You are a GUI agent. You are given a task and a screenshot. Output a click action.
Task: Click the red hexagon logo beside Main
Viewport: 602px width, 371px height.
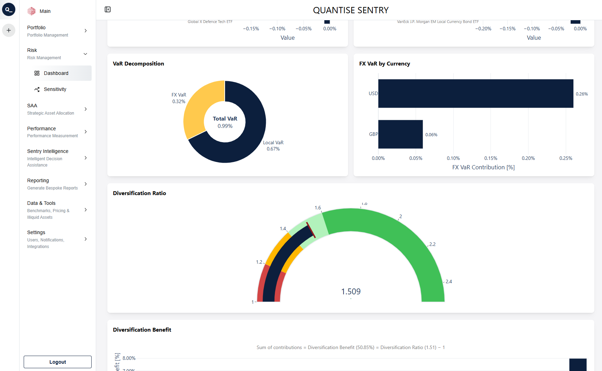pyautogui.click(x=32, y=11)
